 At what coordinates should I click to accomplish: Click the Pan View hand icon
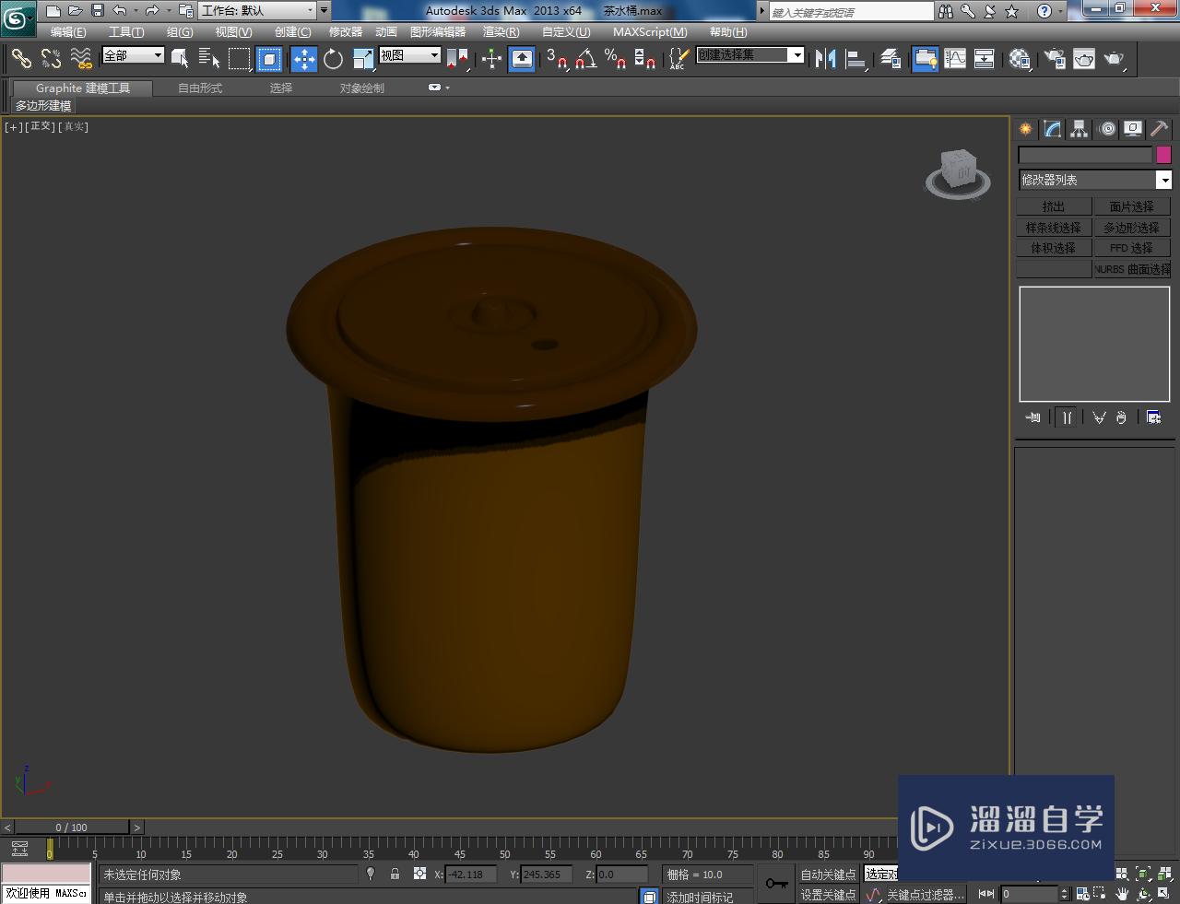point(1122,894)
